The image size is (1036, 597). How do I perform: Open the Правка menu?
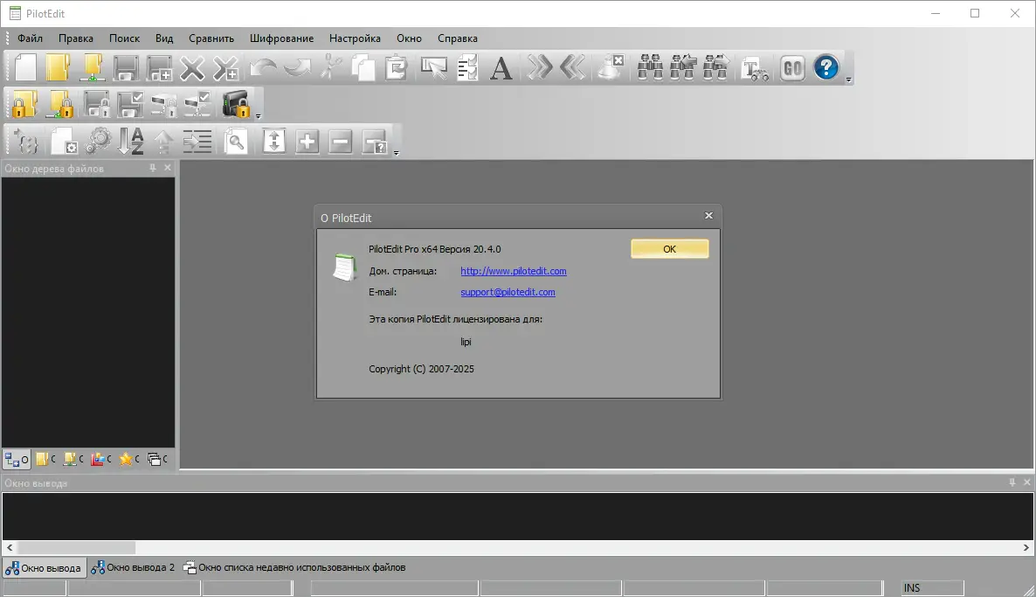coord(75,38)
